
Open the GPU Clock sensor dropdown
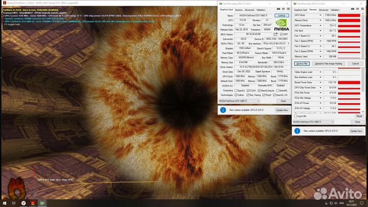pyautogui.click(x=320, y=15)
